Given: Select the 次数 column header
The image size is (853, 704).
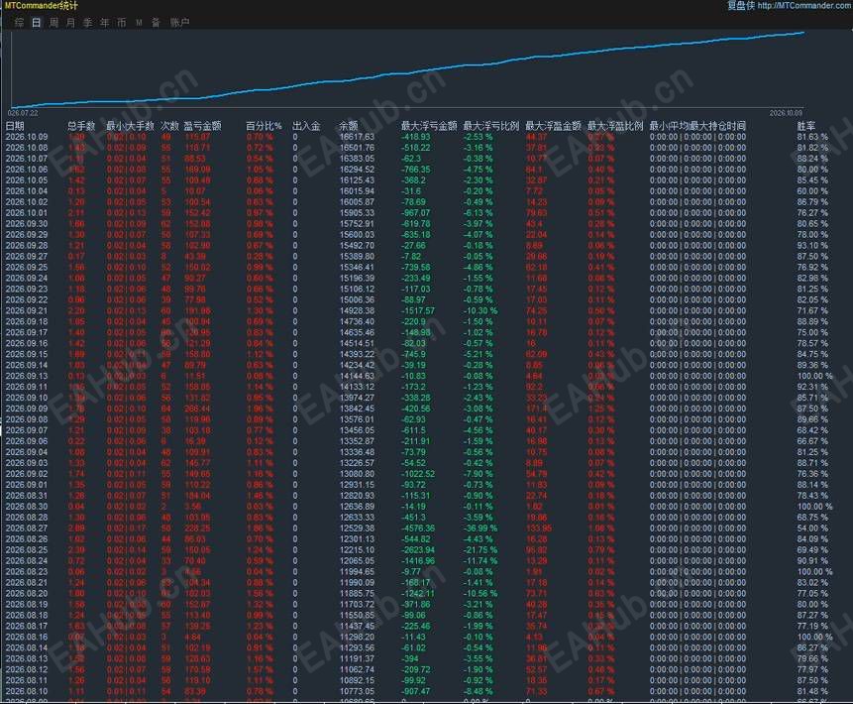Looking at the screenshot, I should pos(169,126).
